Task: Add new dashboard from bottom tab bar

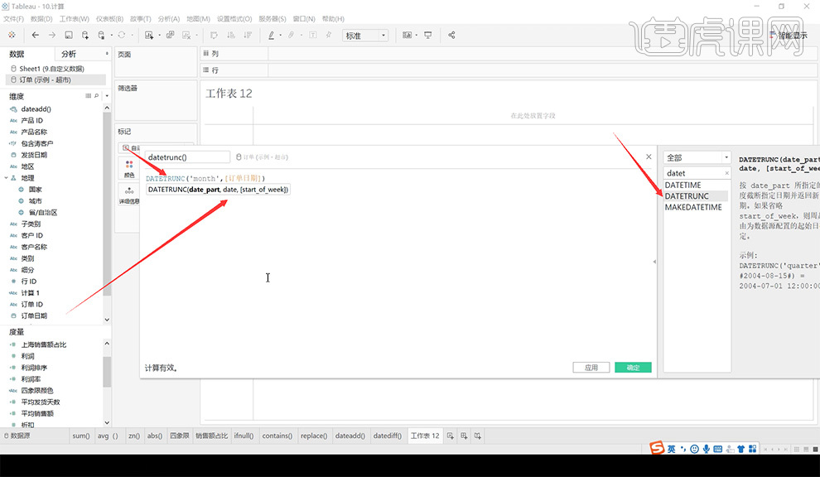Action: click(464, 436)
